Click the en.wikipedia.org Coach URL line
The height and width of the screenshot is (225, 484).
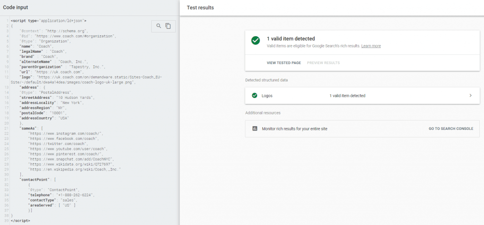point(74,169)
